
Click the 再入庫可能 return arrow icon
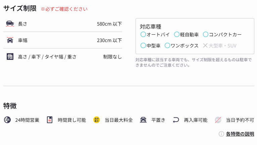[176, 120]
